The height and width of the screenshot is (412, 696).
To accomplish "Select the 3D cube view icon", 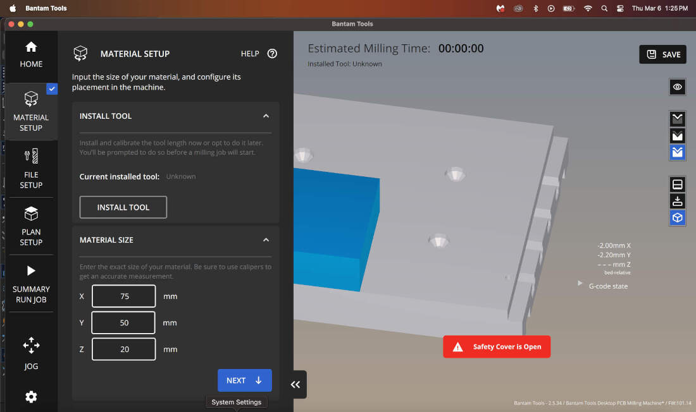I will click(678, 218).
